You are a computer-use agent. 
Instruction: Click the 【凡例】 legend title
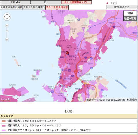point(69,111)
